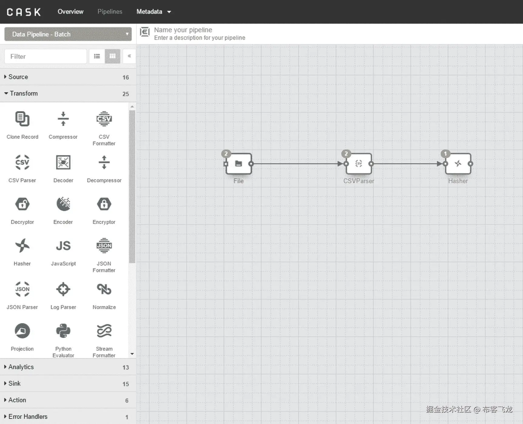523x424 pixels.
Task: Pick the CSV Parser plugin icon
Action: click(x=22, y=162)
